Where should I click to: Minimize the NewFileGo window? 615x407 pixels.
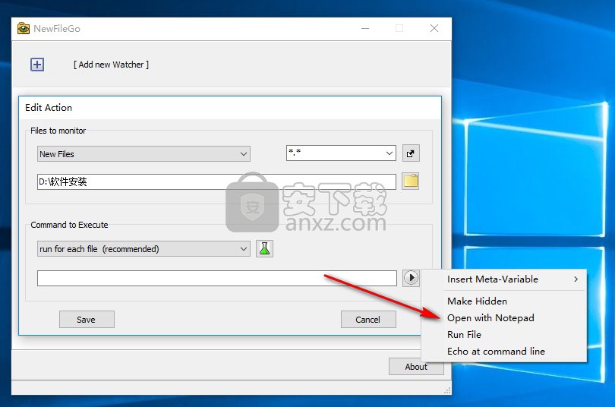365,28
